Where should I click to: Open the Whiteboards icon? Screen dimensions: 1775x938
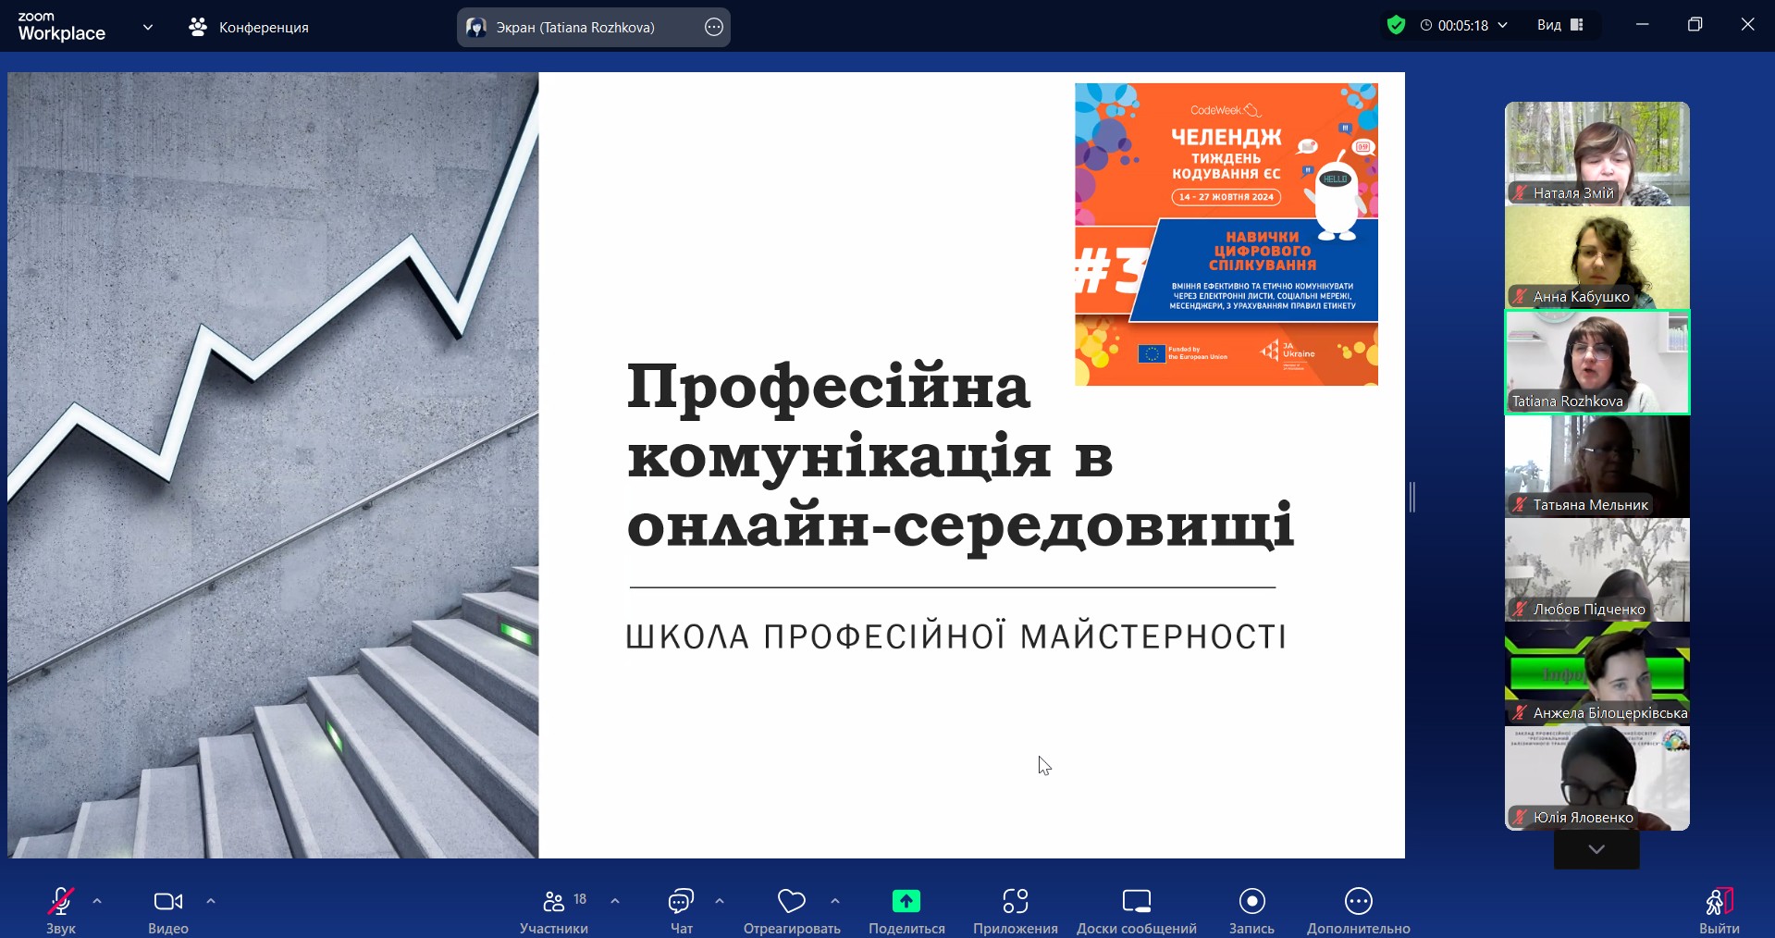tap(1136, 902)
